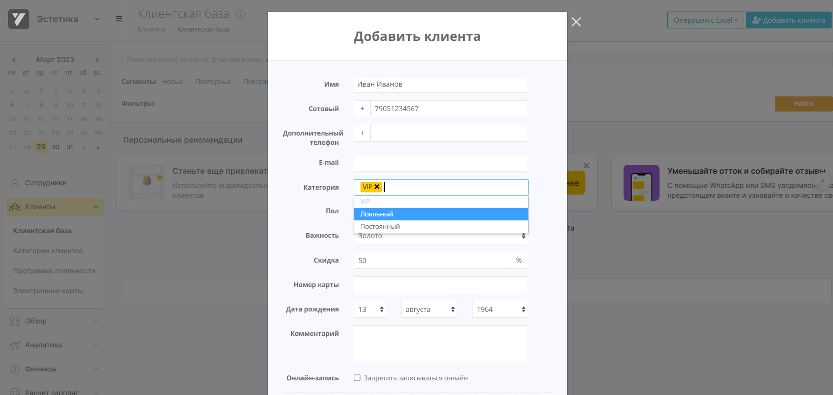Image resolution: width=833 pixels, height=395 pixels.
Task: Click the Новые segment link
Action: coord(172,82)
